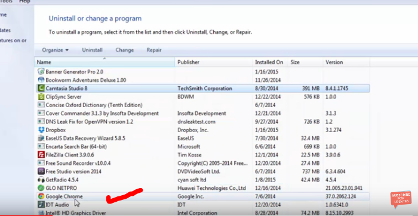Click the Encarta Search Bar icon
Screen dimensions: 418x216
coord(41,146)
